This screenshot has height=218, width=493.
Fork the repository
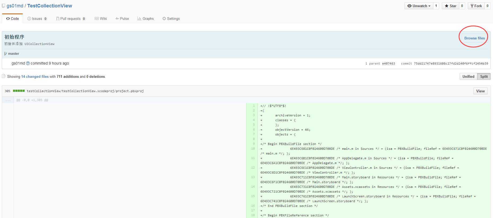click(x=476, y=6)
